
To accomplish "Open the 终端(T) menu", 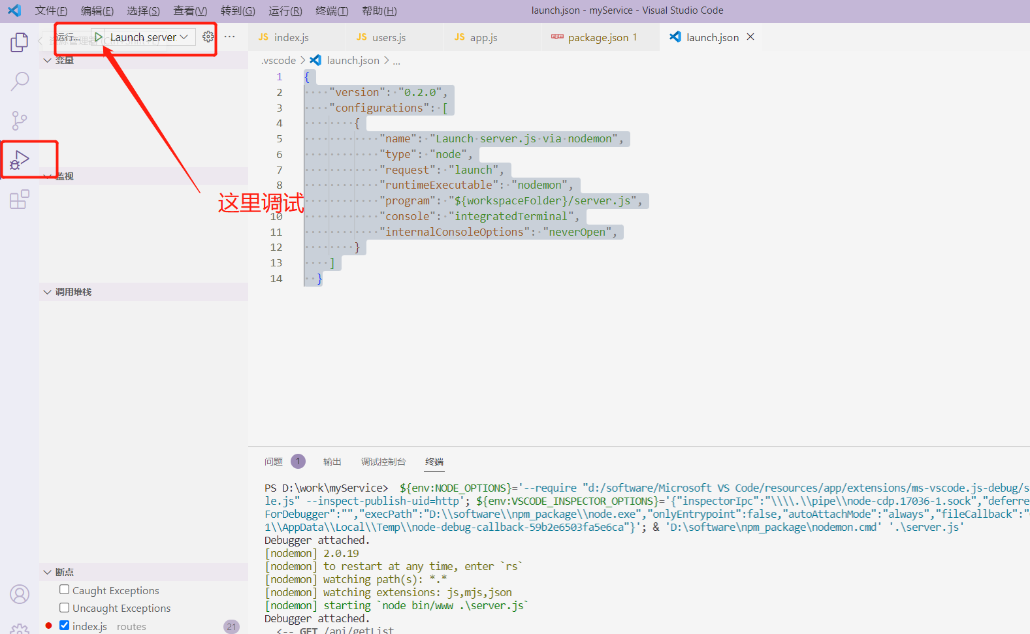I will (x=332, y=11).
